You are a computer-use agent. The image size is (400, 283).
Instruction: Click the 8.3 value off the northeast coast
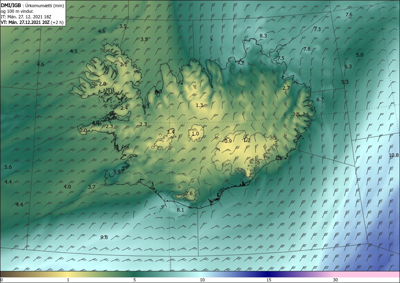(x=263, y=36)
